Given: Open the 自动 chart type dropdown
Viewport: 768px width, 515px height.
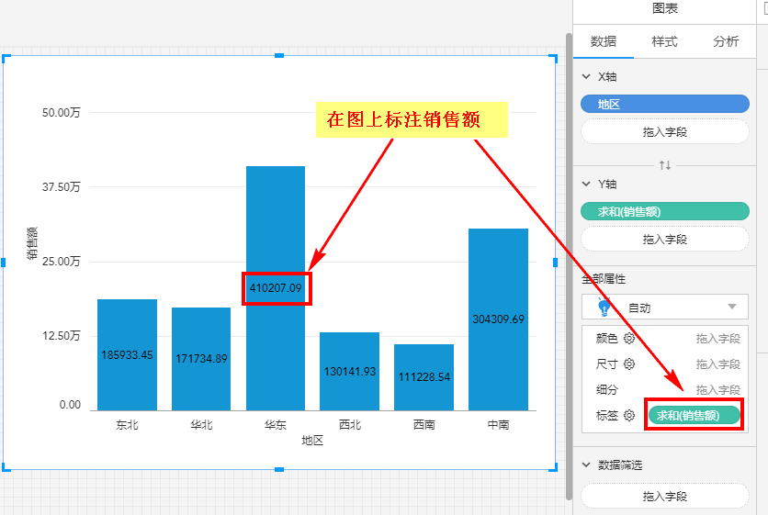Looking at the screenshot, I should pos(731,308).
